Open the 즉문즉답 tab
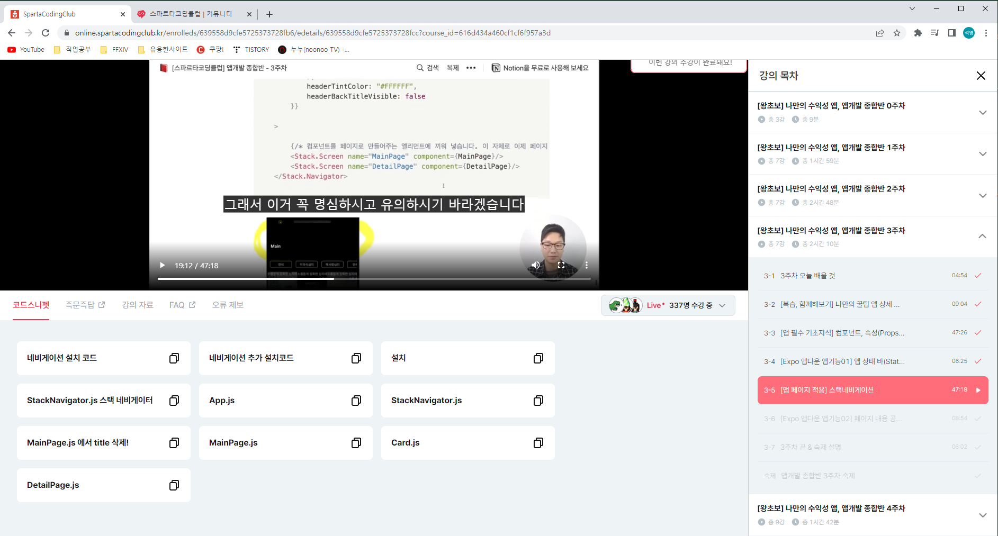The image size is (998, 536). [85, 305]
